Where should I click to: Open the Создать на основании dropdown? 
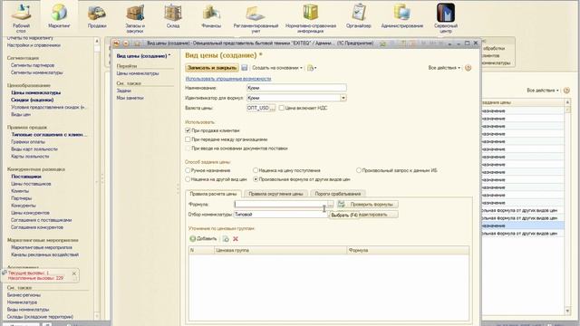pyautogui.click(x=277, y=68)
